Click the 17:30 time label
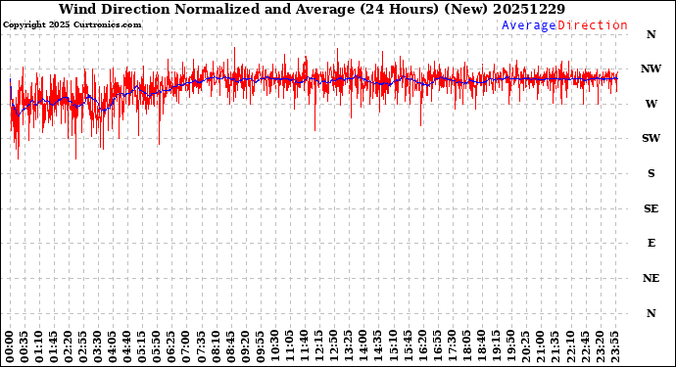The height and width of the screenshot is (367, 676). 453,346
